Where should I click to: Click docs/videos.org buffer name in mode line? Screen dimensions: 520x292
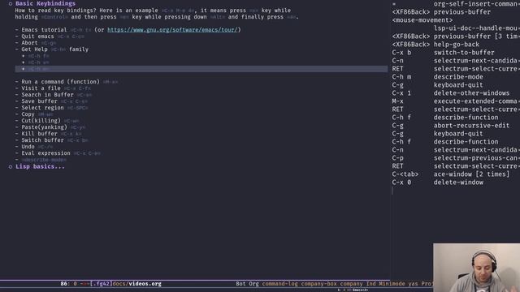136,284
